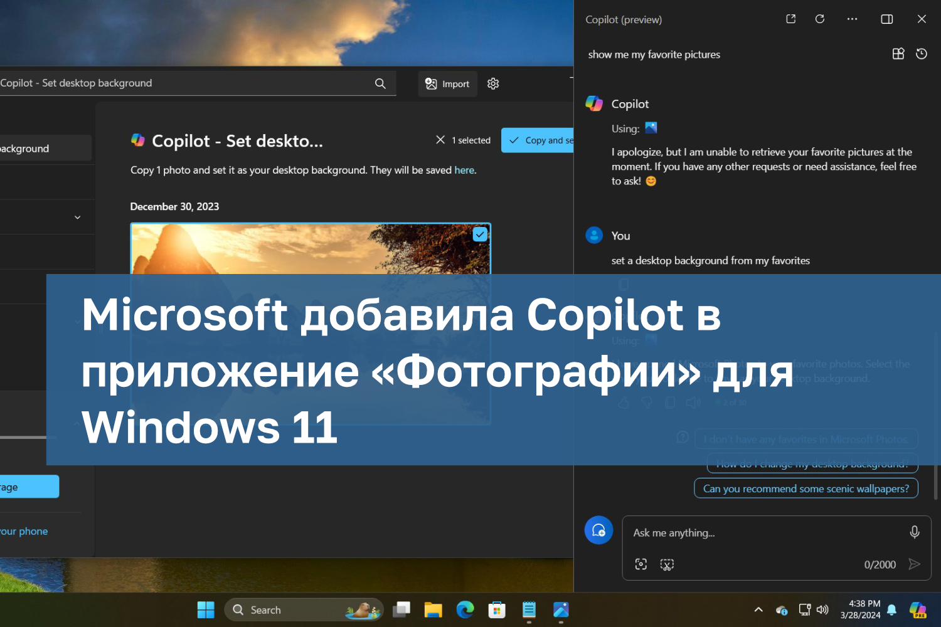Open Copilot more options menu
The image size is (941, 627).
[852, 19]
